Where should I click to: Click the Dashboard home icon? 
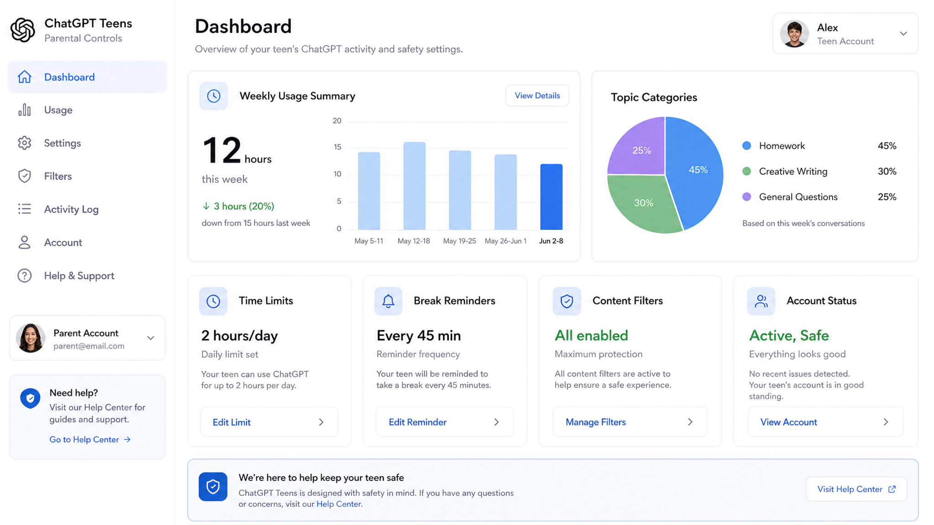click(25, 77)
